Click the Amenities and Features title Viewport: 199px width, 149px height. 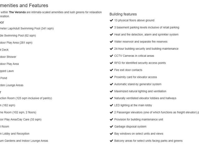click(24, 6)
